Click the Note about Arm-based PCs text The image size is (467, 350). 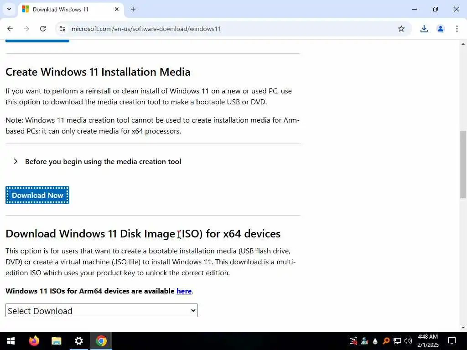tap(152, 126)
